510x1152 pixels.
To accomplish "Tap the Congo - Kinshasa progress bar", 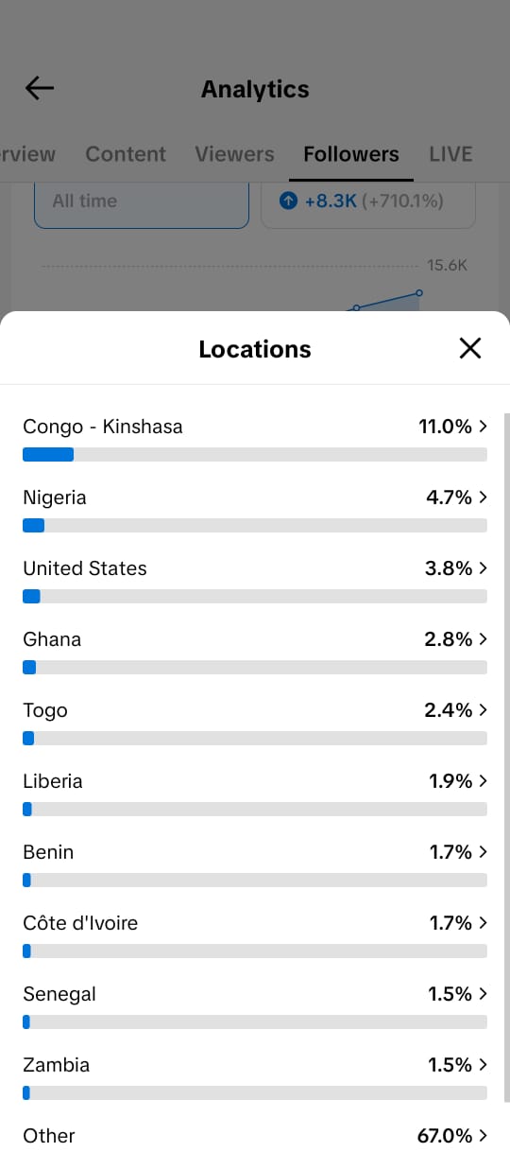I will [255, 455].
